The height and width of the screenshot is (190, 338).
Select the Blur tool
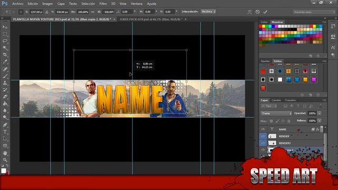[5, 110]
